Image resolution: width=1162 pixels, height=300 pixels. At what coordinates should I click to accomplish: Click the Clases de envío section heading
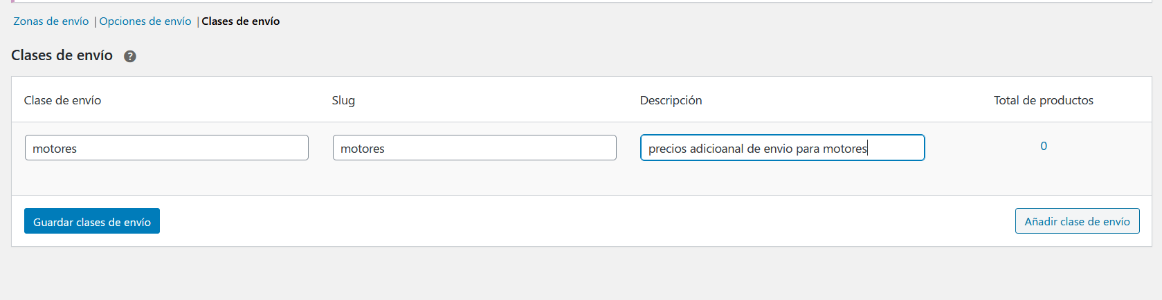click(62, 55)
